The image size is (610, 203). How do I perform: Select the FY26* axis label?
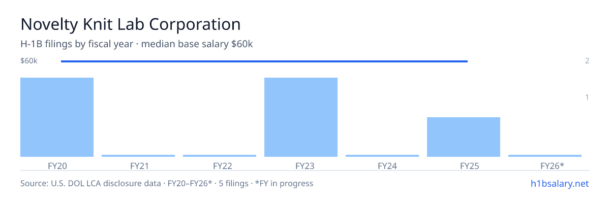pyautogui.click(x=545, y=165)
